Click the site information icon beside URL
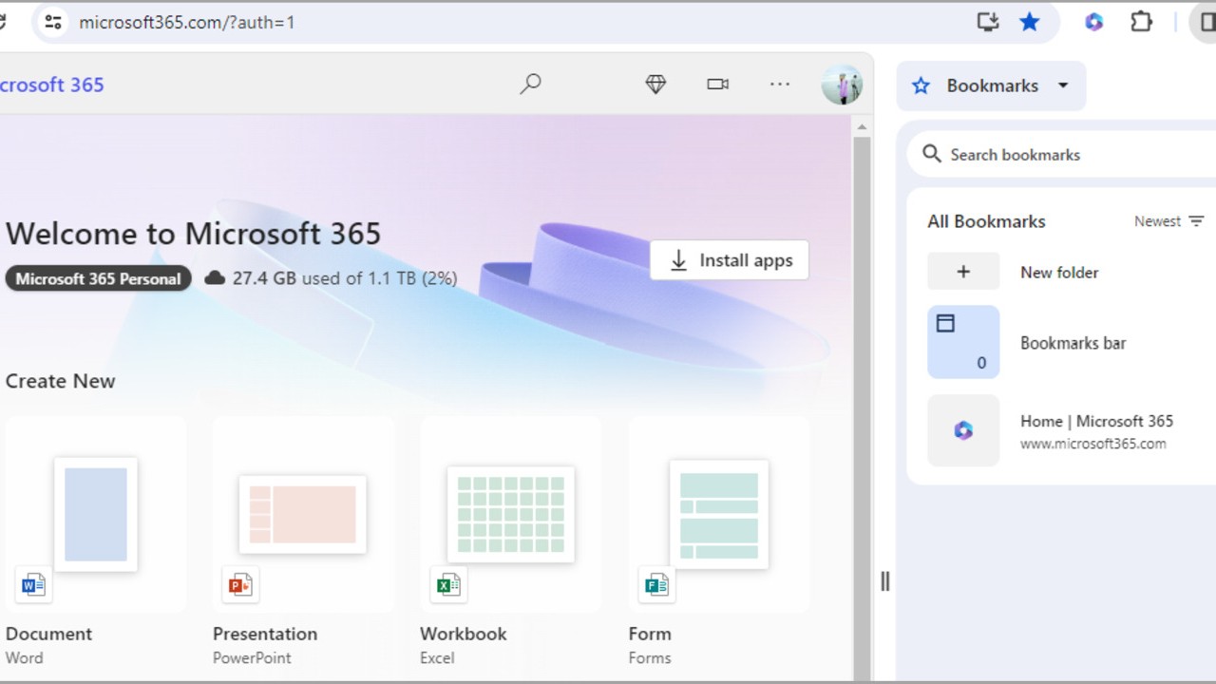This screenshot has height=684, width=1216. click(53, 22)
